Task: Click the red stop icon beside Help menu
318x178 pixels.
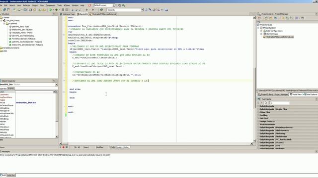Action: click(89, 5)
